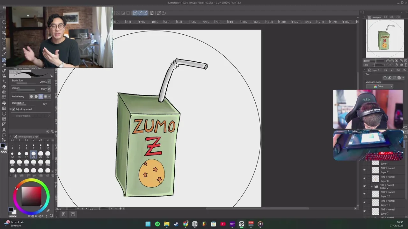Select the Decoration sparkle tool
Screen dimensions: 408x229
point(4,81)
